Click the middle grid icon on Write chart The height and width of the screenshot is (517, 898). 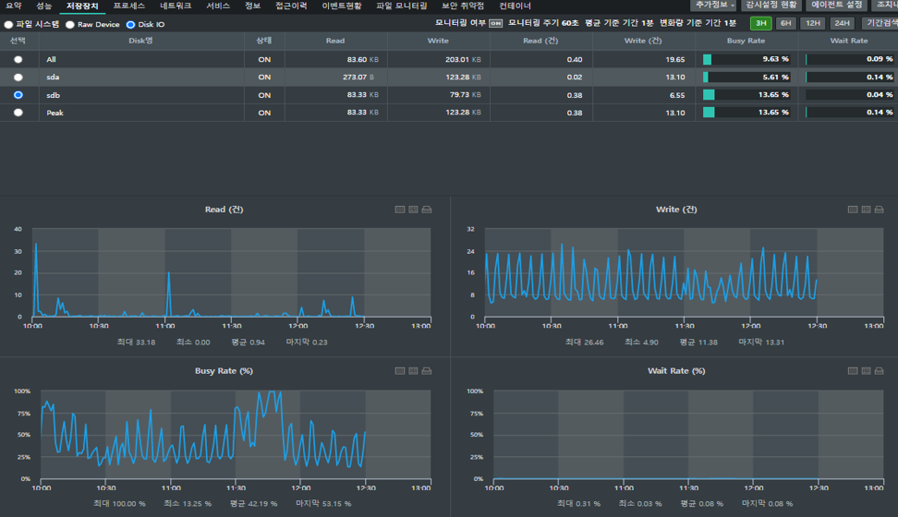[x=866, y=210]
